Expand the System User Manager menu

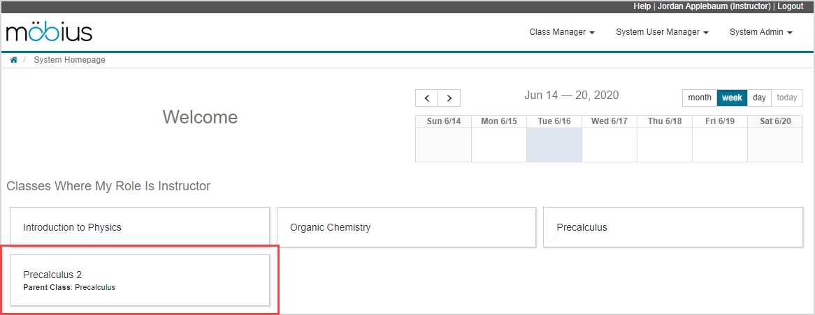coord(662,32)
